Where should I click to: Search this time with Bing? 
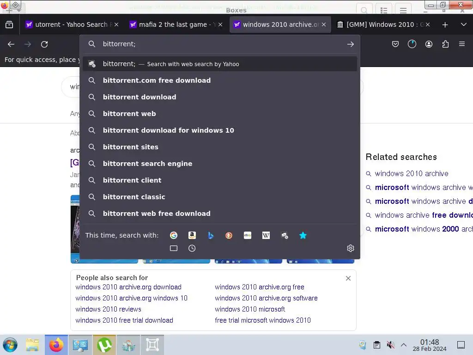[211, 235]
